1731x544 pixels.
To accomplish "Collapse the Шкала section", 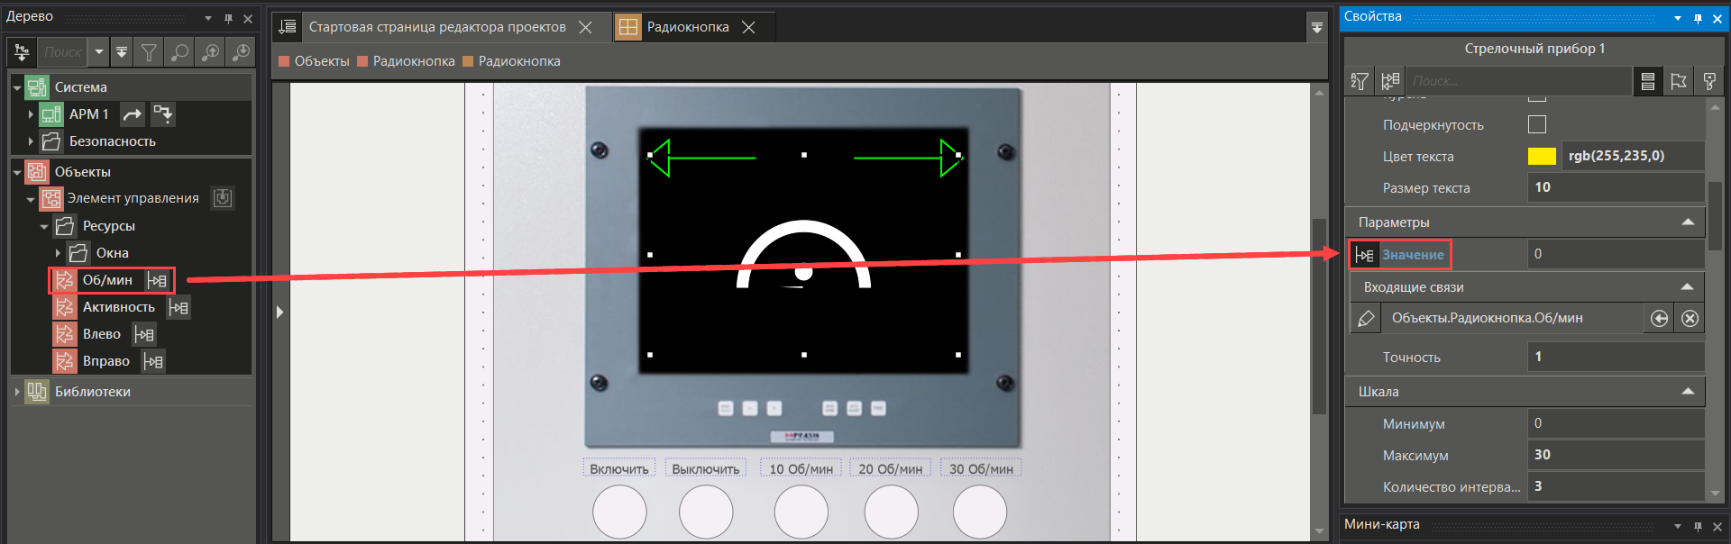I will [1688, 392].
